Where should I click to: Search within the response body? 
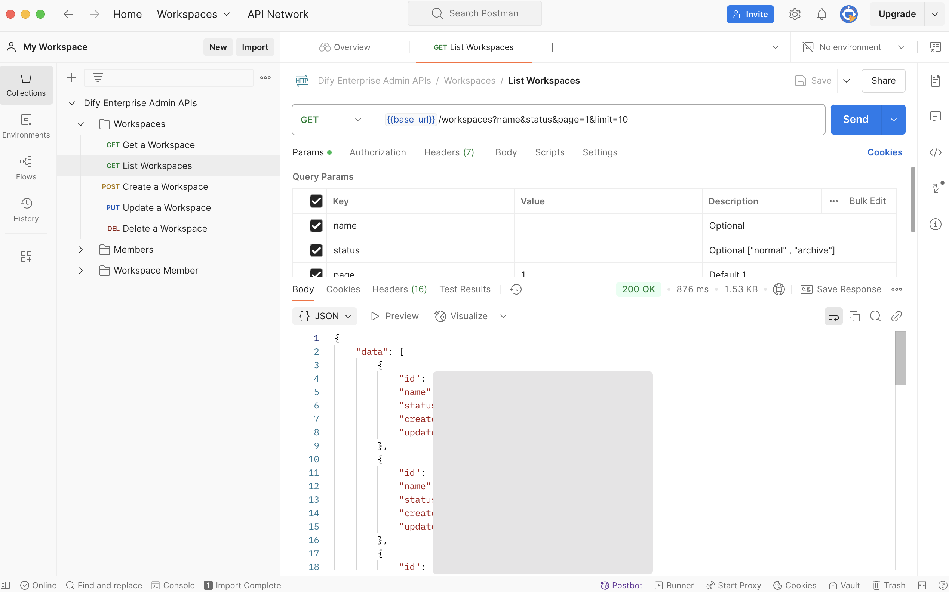tap(875, 316)
